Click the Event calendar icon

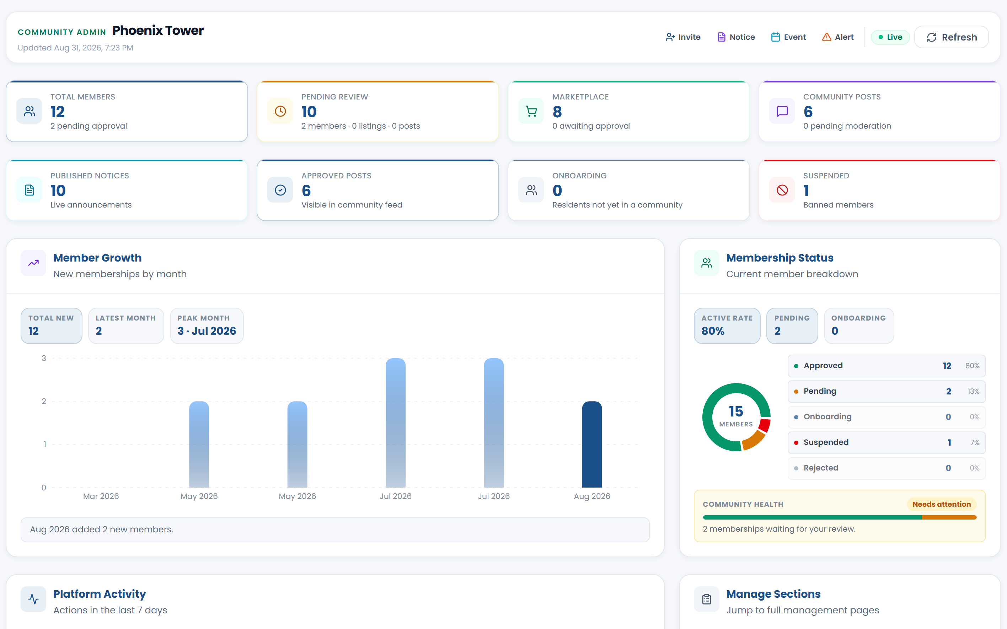[x=775, y=37]
